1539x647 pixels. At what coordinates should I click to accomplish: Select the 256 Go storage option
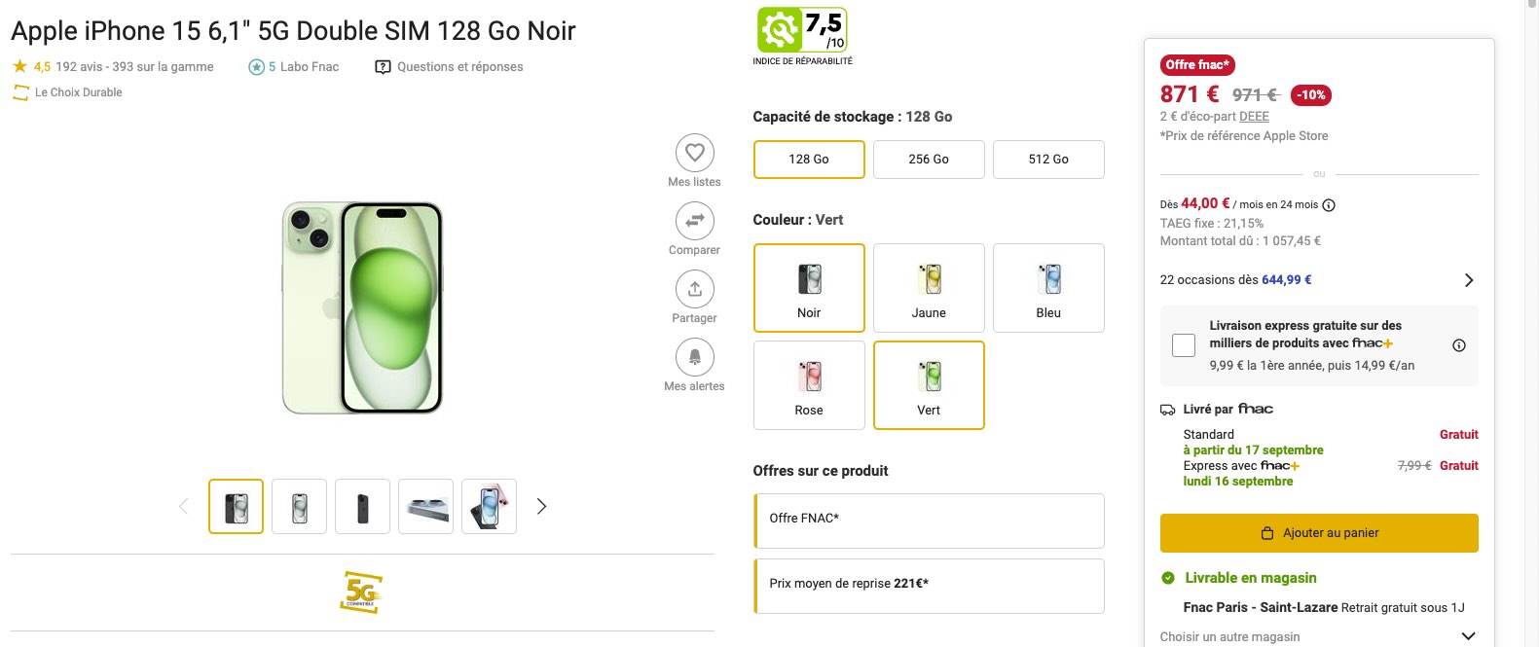[929, 159]
